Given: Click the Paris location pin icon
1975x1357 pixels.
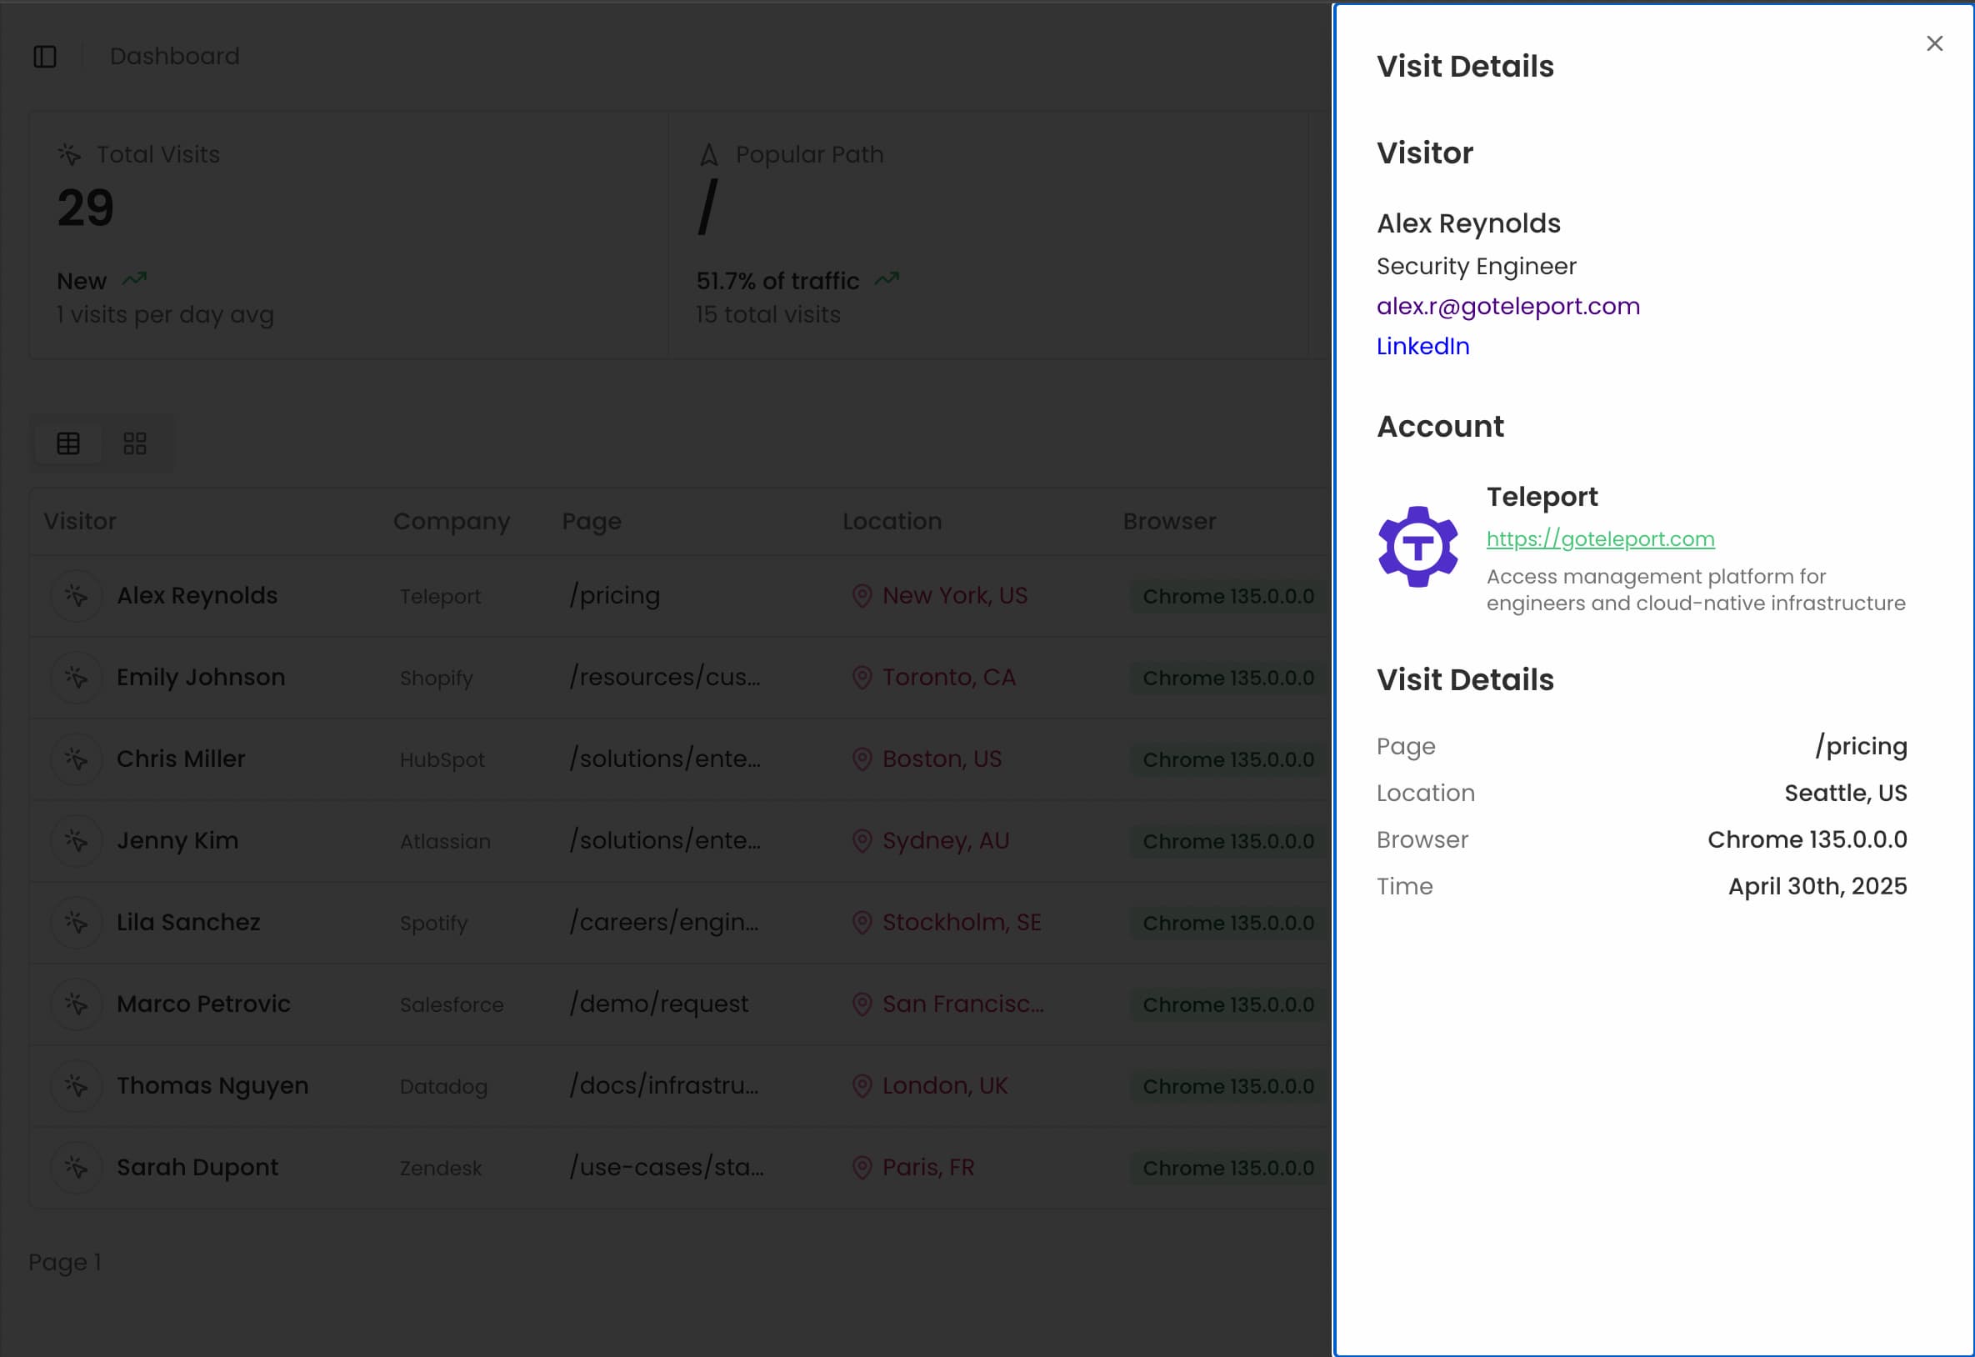Looking at the screenshot, I should click(x=862, y=1168).
